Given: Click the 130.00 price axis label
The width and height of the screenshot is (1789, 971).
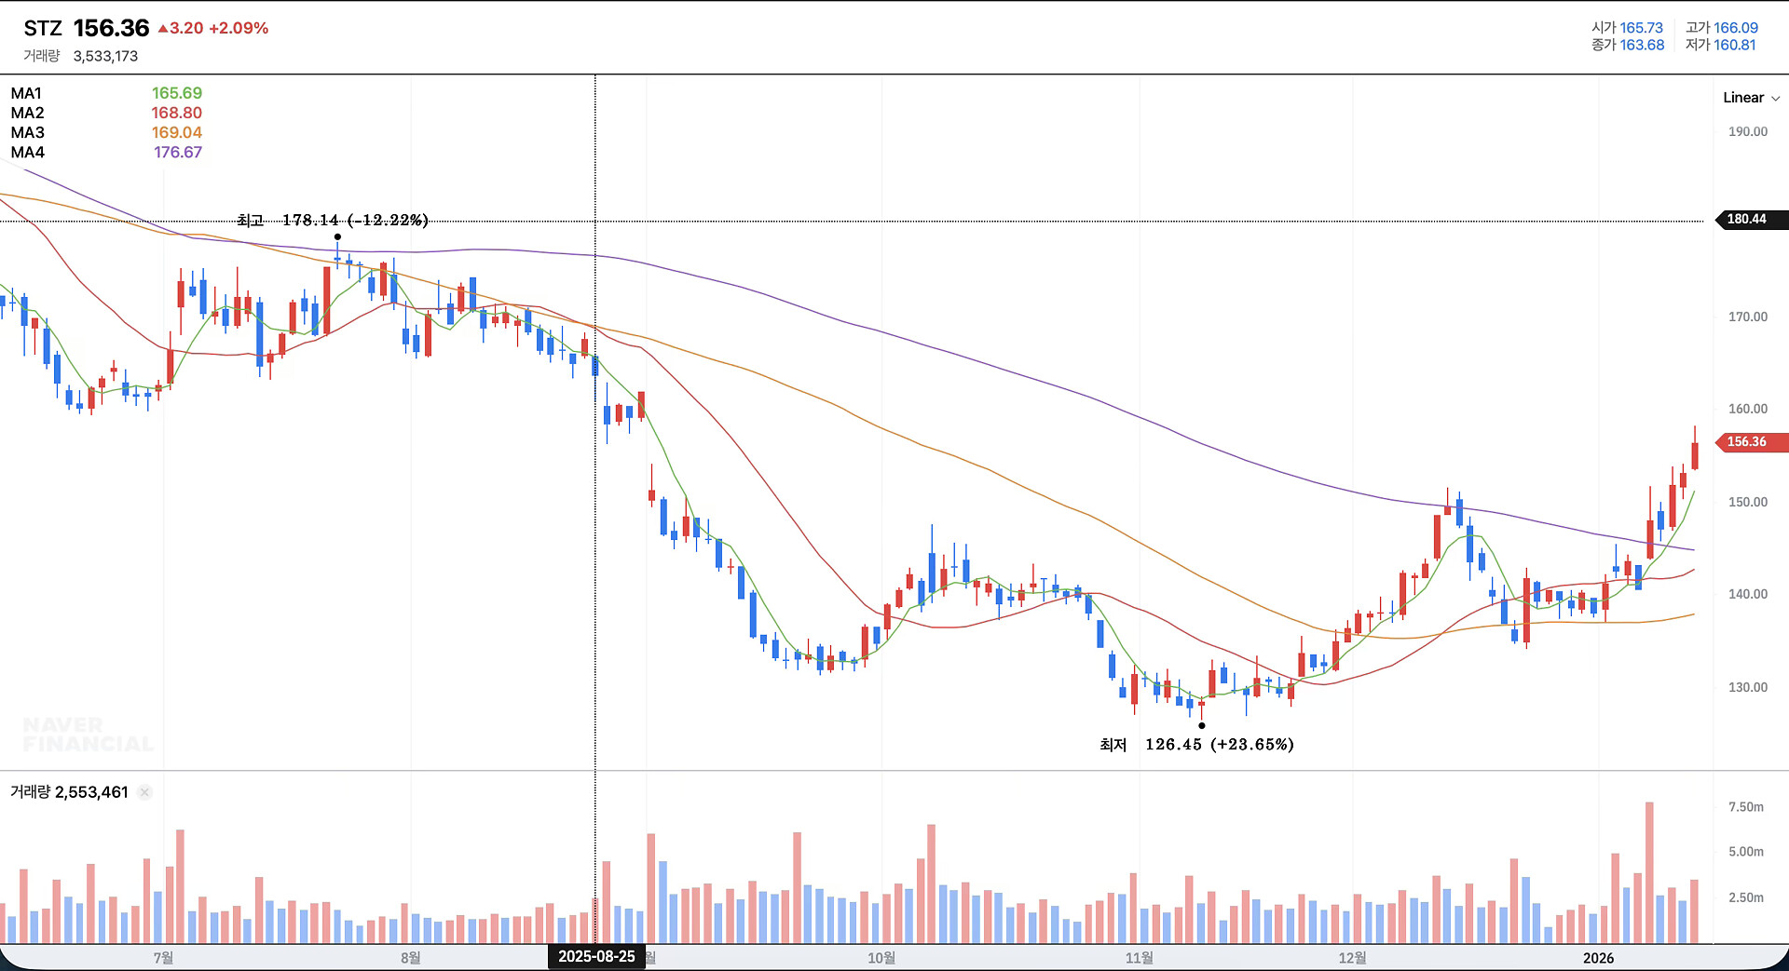Looking at the screenshot, I should tap(1747, 687).
